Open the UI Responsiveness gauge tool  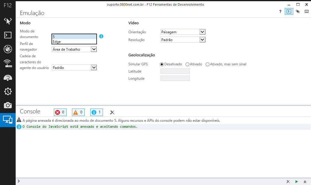click(8, 77)
